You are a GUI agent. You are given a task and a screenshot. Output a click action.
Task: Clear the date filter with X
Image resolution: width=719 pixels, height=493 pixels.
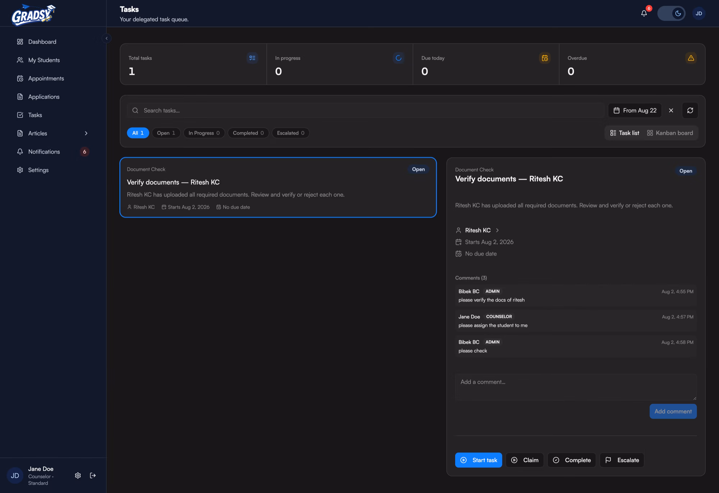pos(671,110)
